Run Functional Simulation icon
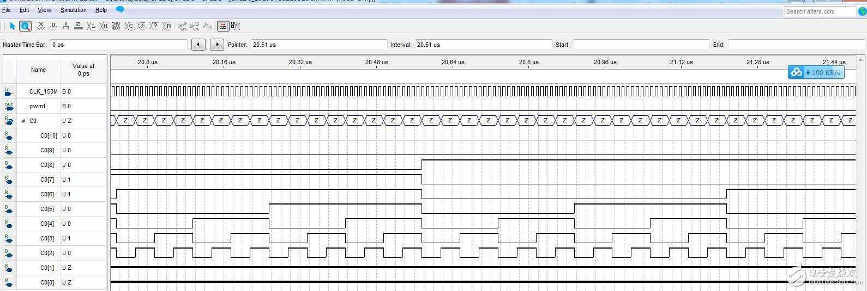 [182, 26]
